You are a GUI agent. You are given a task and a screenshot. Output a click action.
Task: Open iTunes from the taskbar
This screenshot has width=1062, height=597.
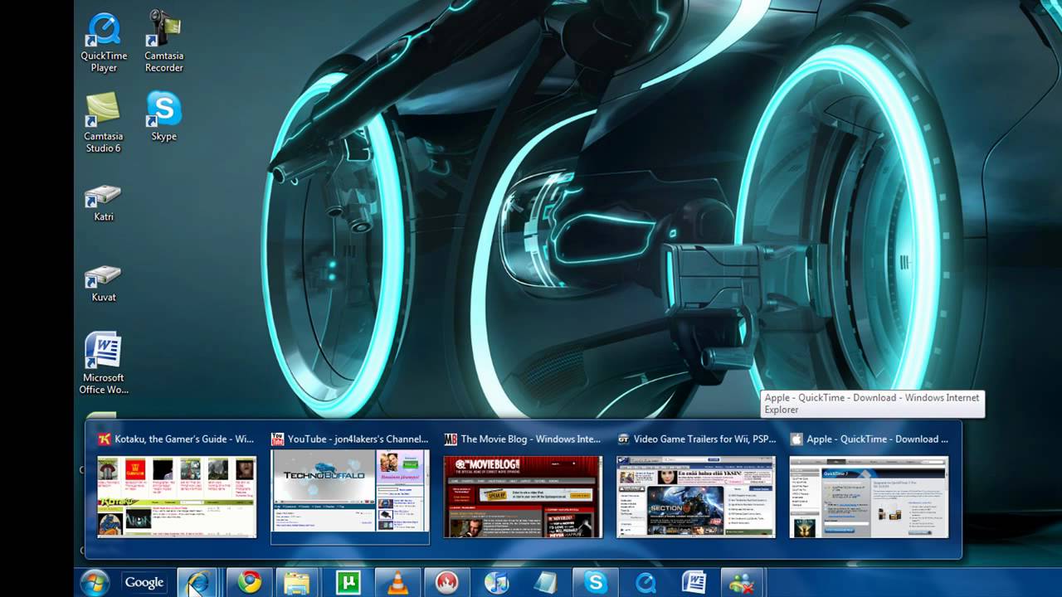(x=496, y=582)
